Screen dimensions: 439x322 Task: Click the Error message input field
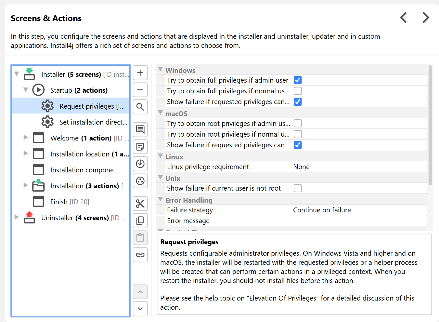coord(358,221)
